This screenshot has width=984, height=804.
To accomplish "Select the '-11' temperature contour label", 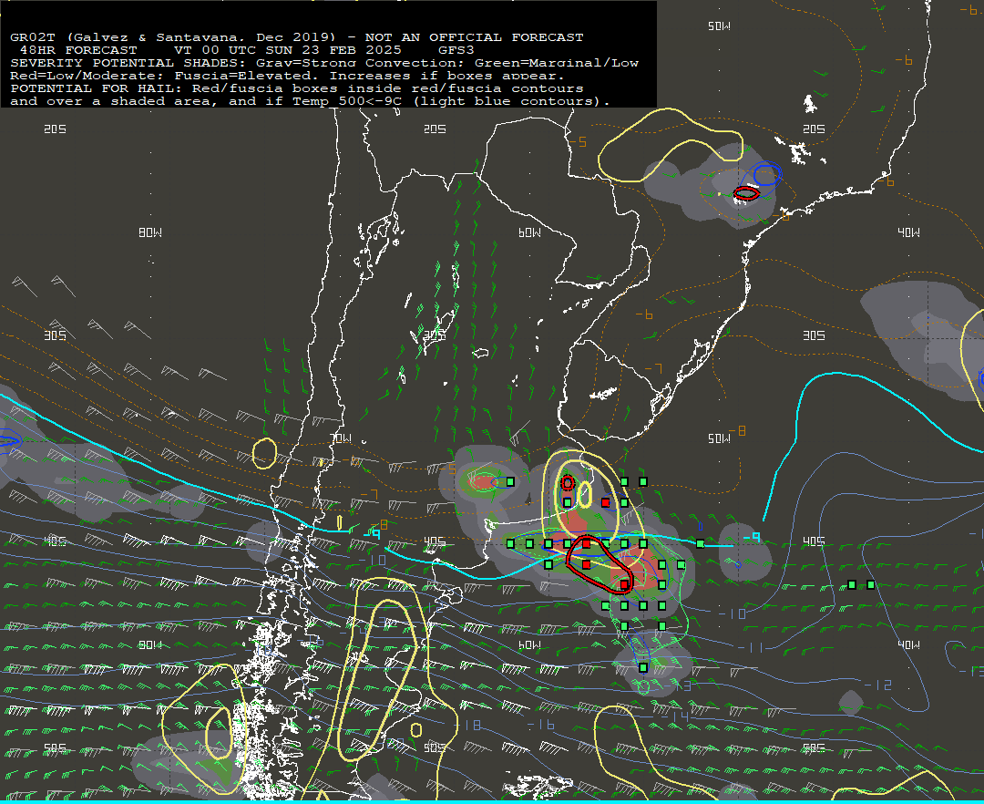I will coord(751,647).
